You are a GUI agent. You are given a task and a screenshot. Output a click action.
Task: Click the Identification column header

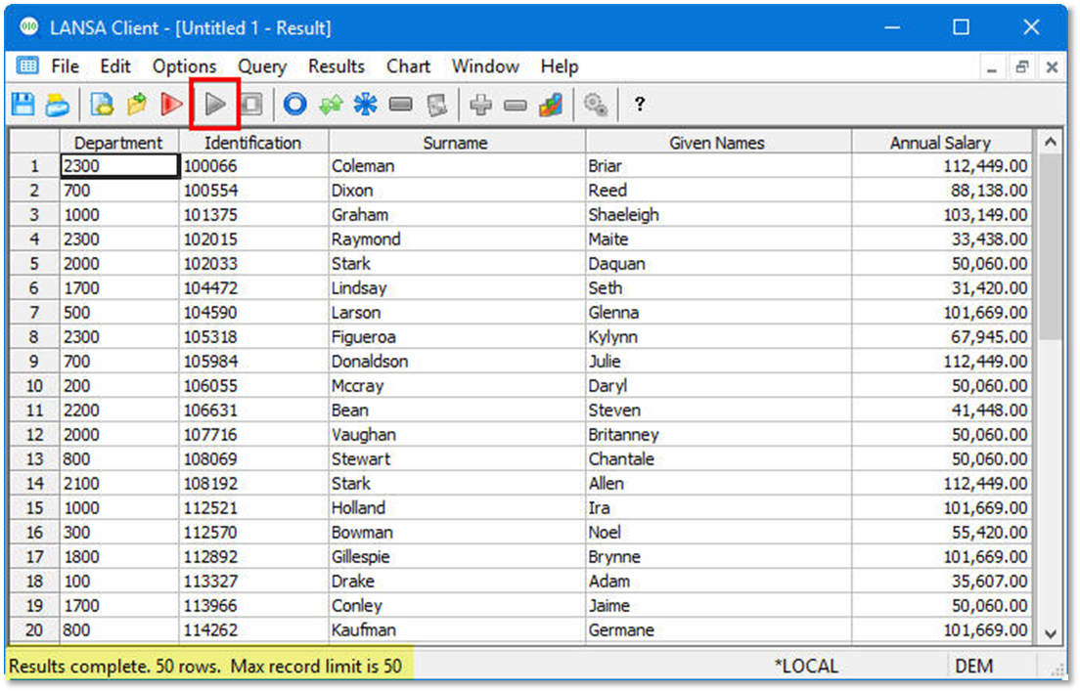tap(252, 143)
